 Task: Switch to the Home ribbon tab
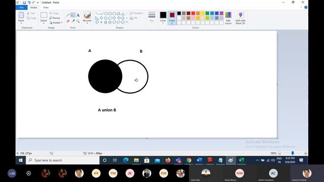coord(34,8)
